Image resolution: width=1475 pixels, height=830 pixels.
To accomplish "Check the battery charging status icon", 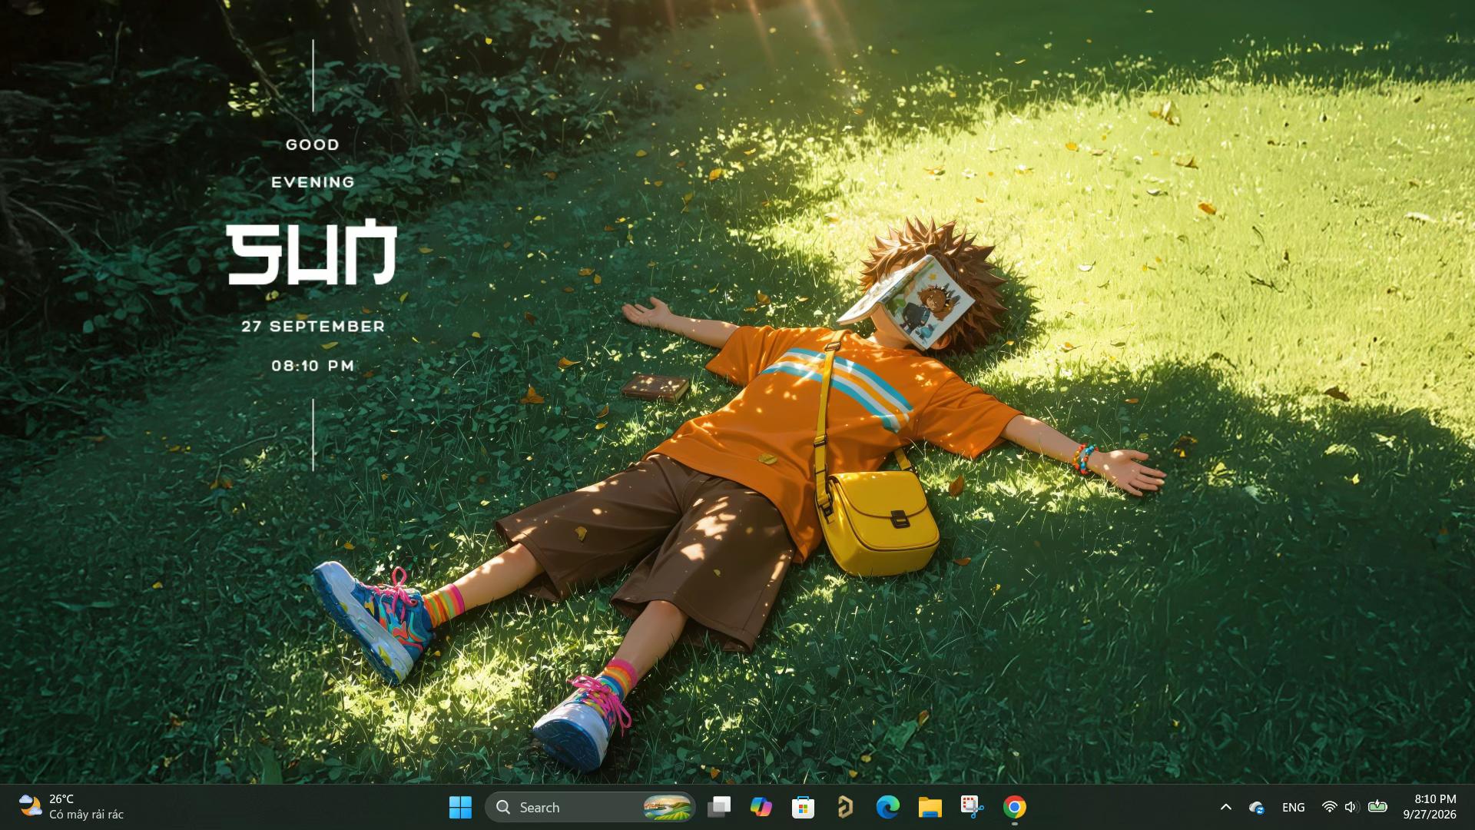I will pyautogui.click(x=1377, y=806).
